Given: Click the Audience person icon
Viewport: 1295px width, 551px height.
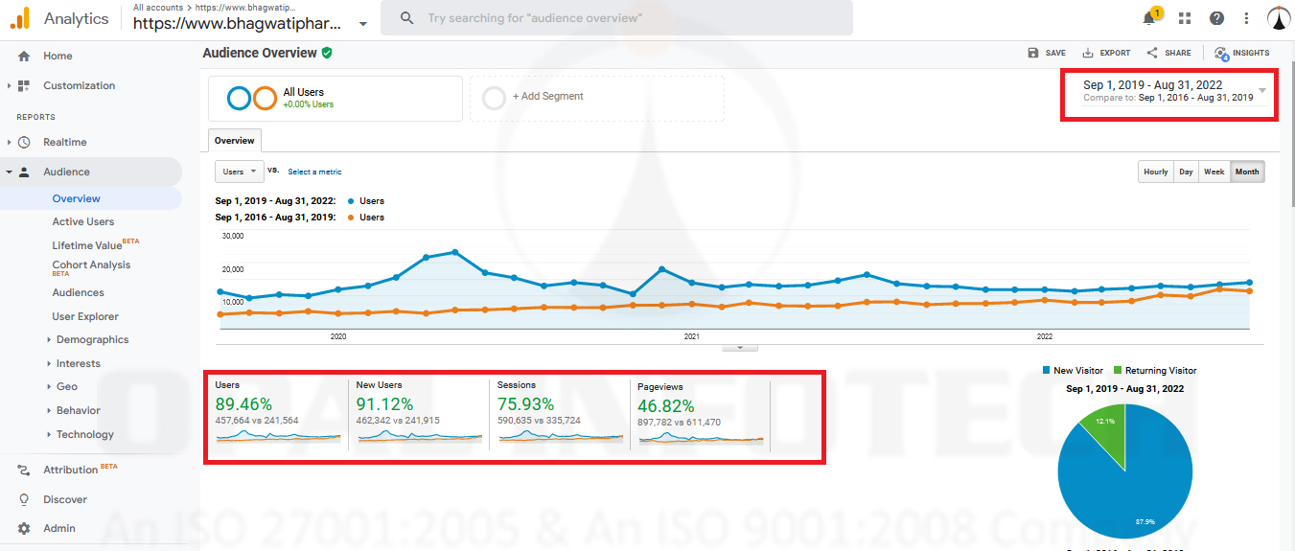Looking at the screenshot, I should coord(24,172).
